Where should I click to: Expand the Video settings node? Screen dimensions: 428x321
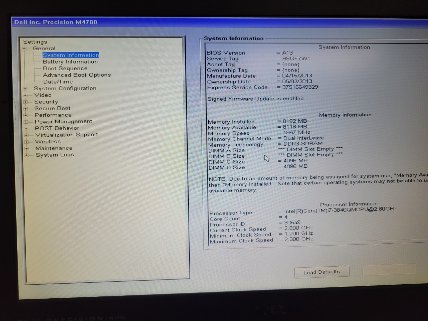click(25, 95)
